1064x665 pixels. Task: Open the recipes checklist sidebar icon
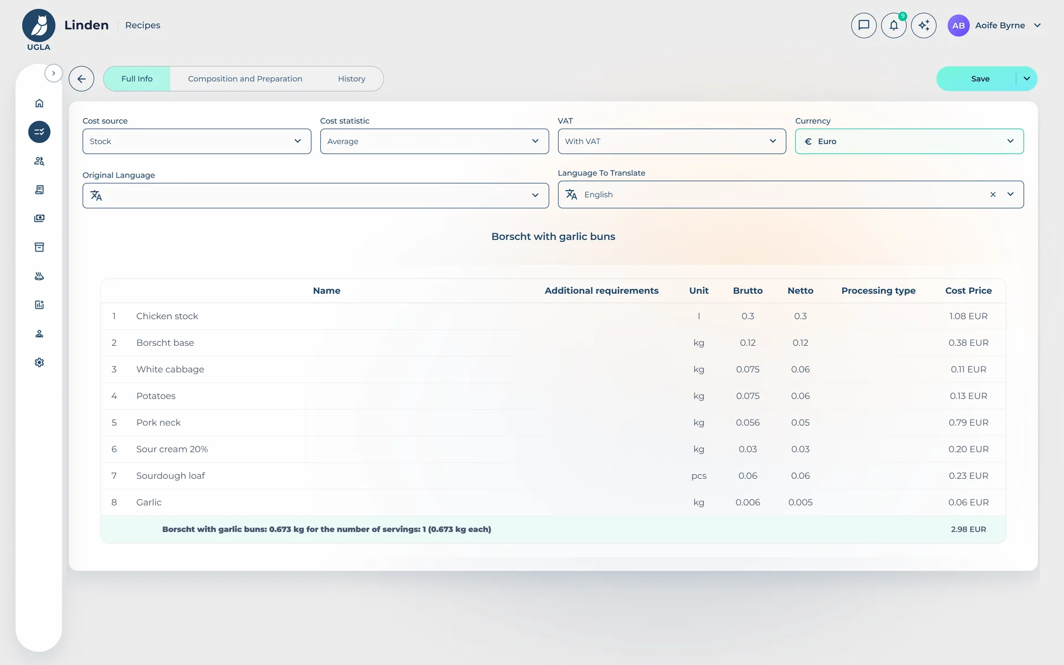tap(39, 132)
